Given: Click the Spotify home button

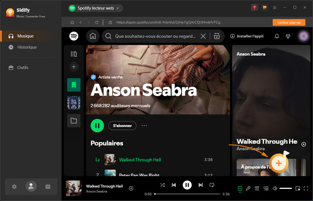Looking at the screenshot, I should coord(93,36).
